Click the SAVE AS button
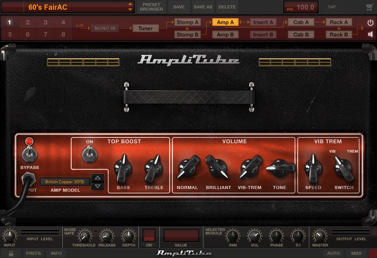The height and width of the screenshot is (258, 377). (x=203, y=7)
